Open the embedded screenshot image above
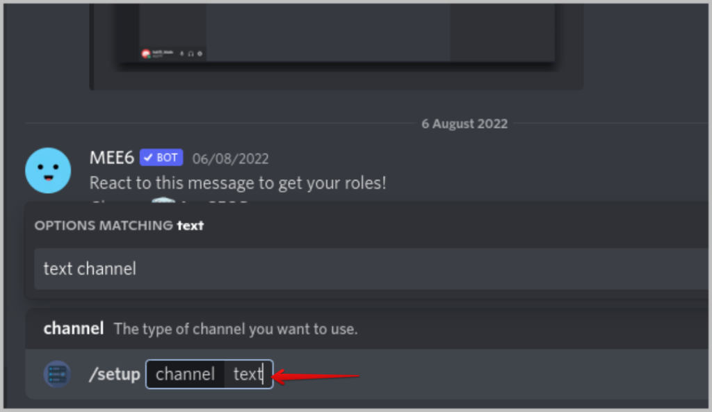This screenshot has height=412, width=712. 337,45
